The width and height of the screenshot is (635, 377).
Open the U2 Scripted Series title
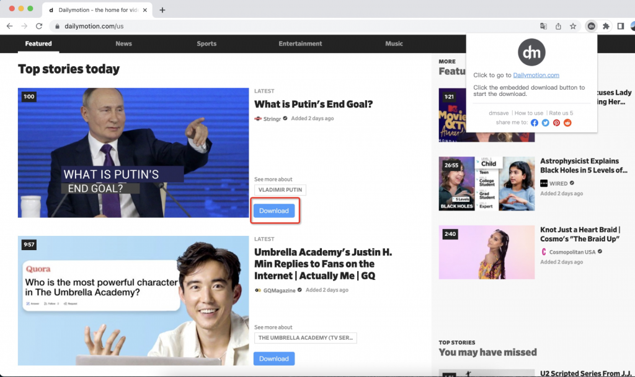tap(585, 373)
